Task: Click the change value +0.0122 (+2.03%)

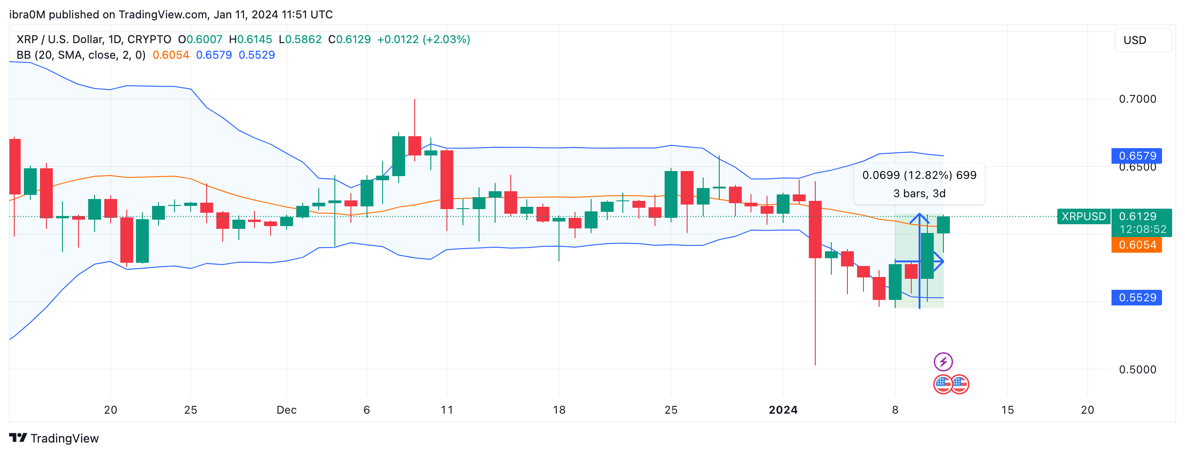Action: [423, 39]
